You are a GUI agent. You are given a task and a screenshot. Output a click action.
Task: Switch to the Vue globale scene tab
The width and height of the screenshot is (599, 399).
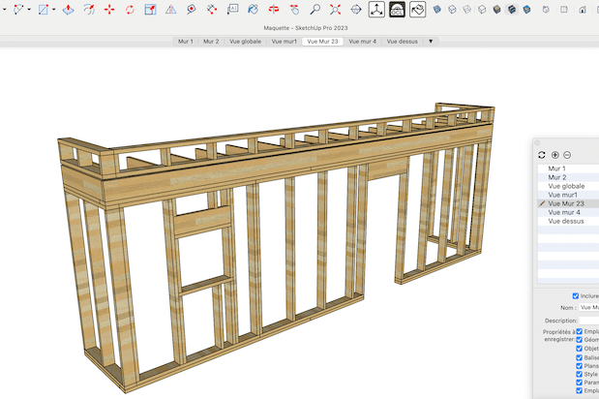245,42
